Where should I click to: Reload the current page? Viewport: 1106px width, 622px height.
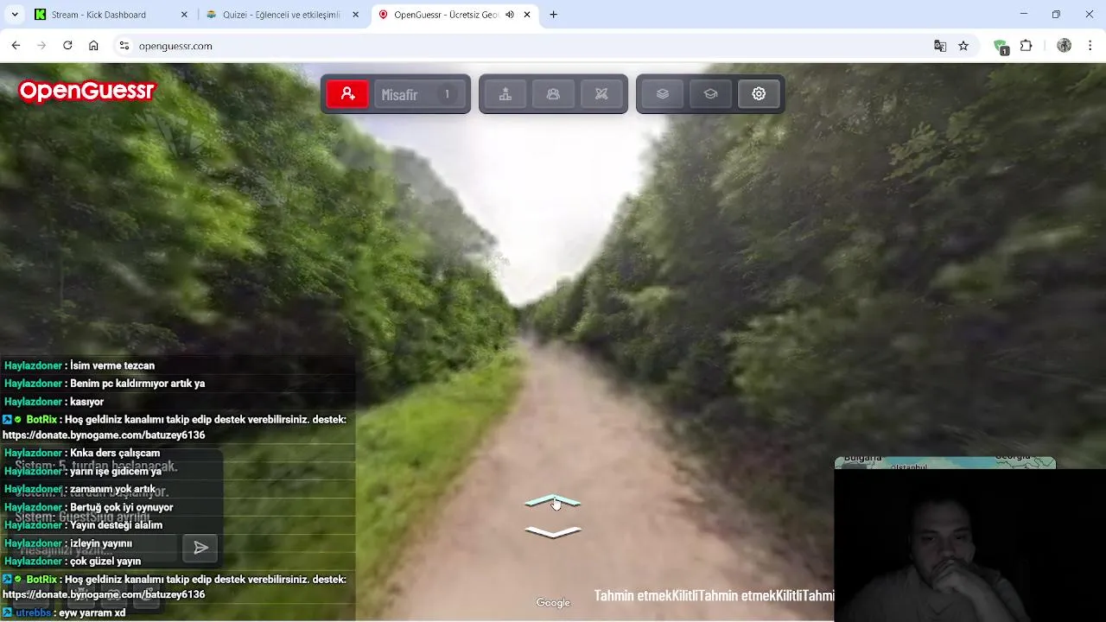coord(67,46)
